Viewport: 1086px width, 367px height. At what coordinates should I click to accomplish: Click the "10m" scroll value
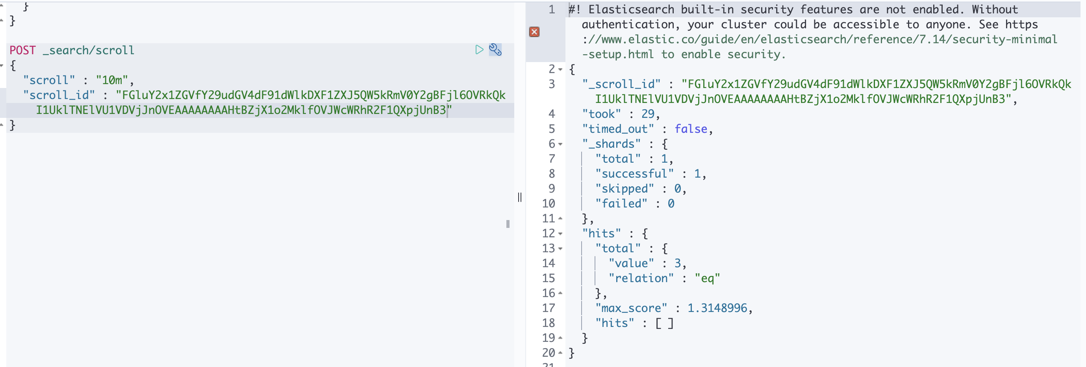pos(112,80)
